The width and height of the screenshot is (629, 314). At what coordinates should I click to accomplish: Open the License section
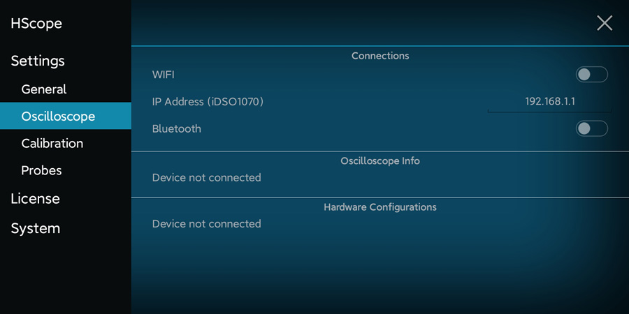tap(36, 199)
